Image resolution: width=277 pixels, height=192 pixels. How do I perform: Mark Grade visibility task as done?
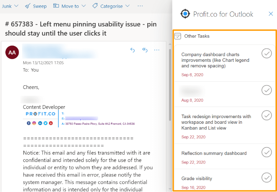267,177
